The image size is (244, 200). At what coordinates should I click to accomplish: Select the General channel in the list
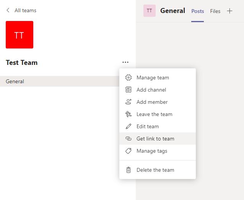[60, 81]
